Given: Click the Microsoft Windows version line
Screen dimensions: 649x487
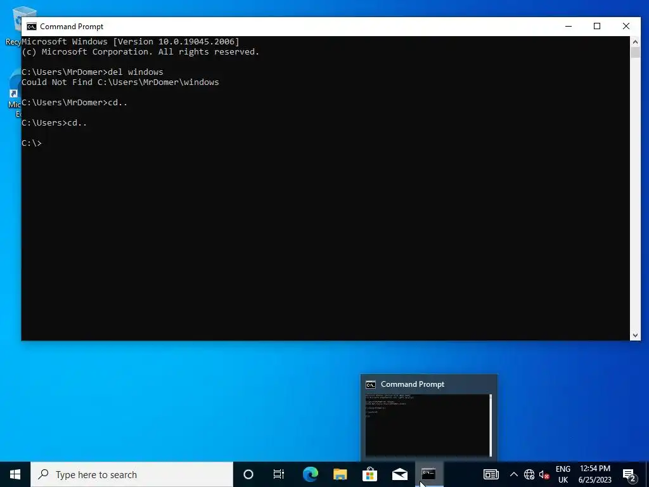Looking at the screenshot, I should (131, 41).
